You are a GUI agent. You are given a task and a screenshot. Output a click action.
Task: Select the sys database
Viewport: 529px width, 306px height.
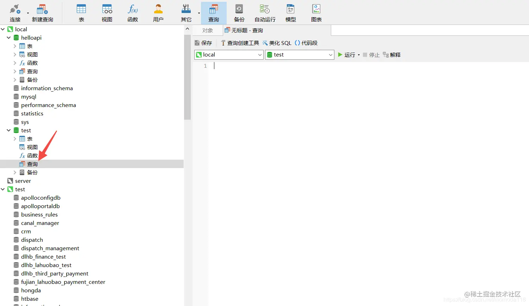pyautogui.click(x=21, y=122)
